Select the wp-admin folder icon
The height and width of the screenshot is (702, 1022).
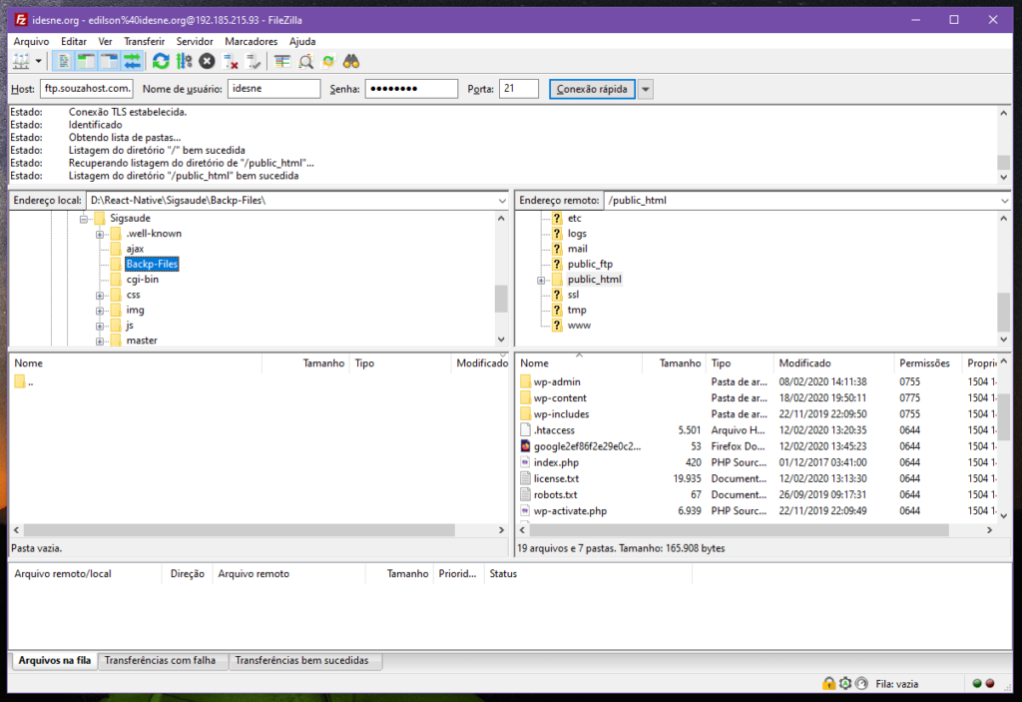coord(526,381)
